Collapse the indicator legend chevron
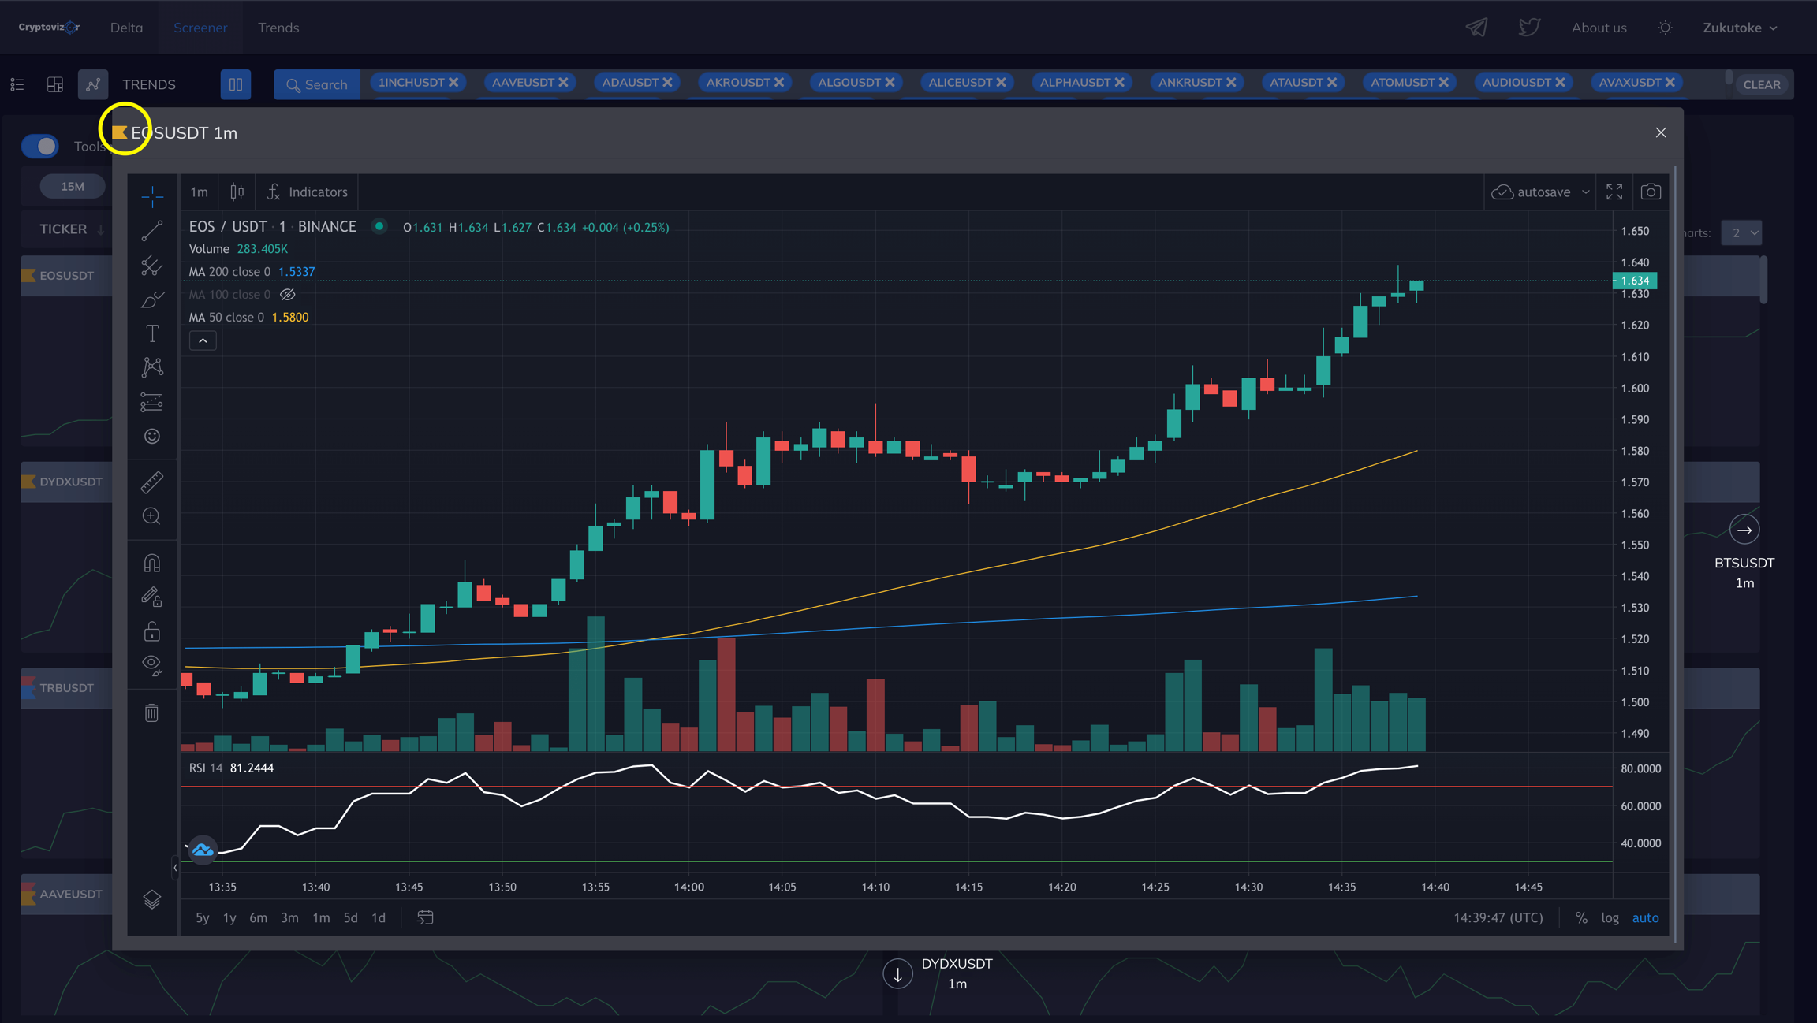1817x1023 pixels. [x=203, y=341]
